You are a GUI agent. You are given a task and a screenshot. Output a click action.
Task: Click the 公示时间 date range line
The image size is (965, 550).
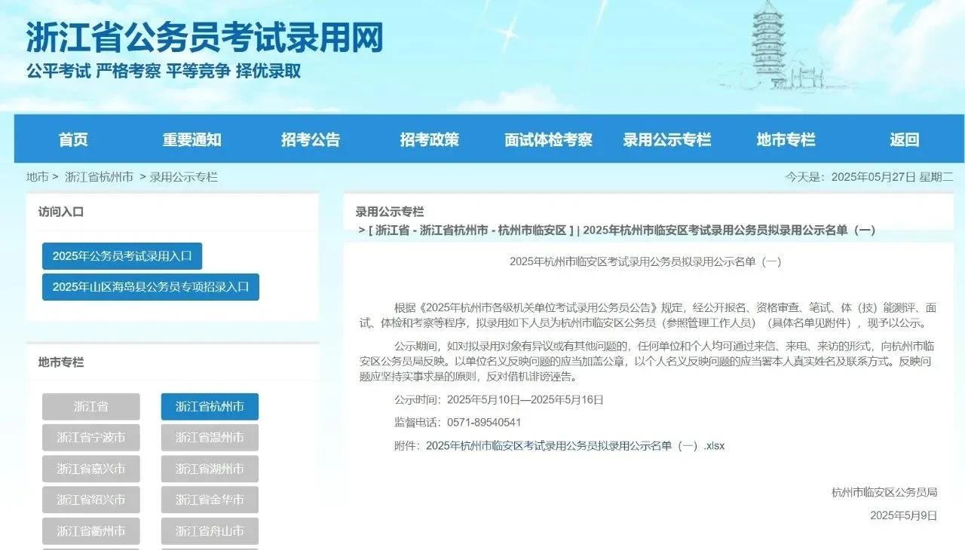tap(499, 400)
